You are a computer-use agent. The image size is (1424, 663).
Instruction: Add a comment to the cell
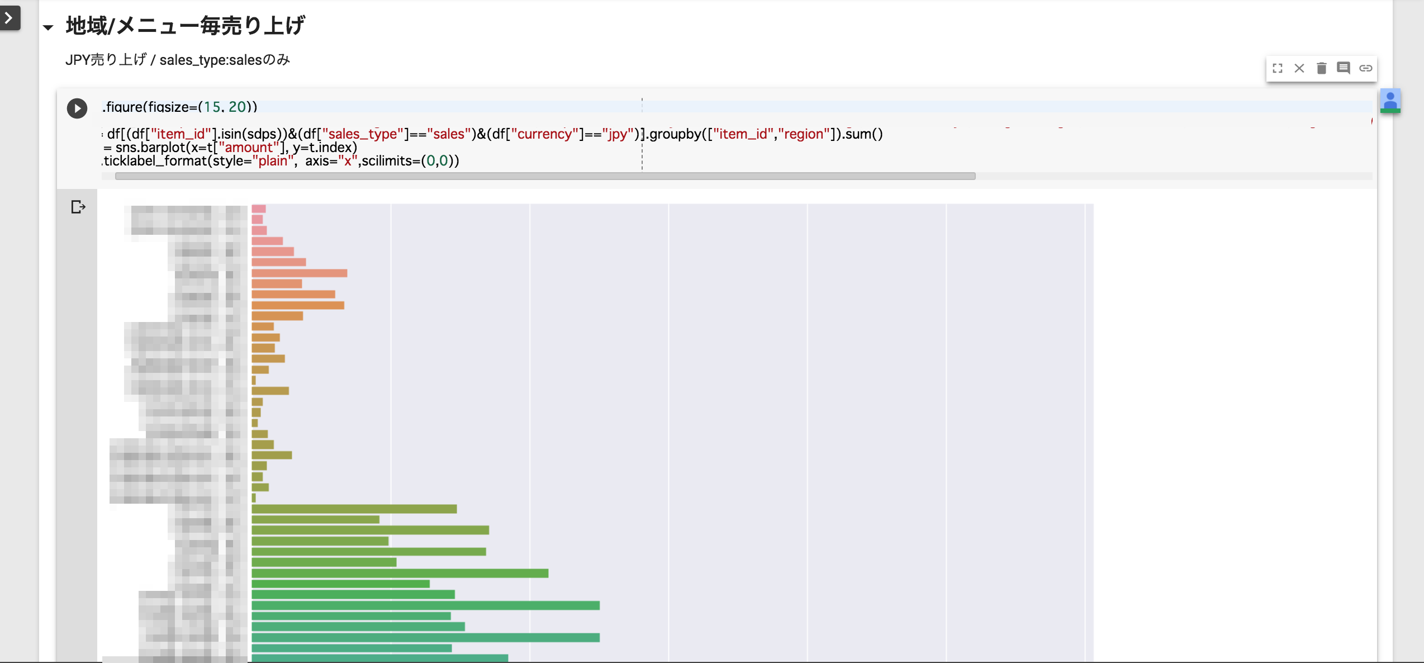coord(1344,68)
